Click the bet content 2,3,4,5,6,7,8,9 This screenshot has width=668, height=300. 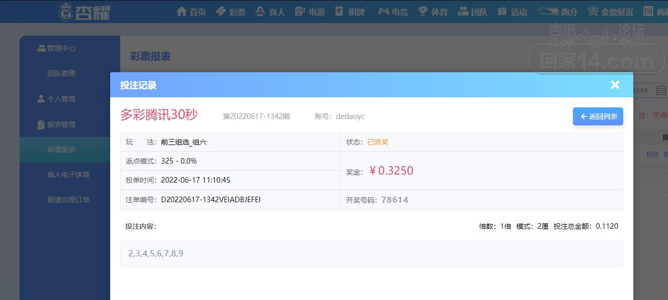[156, 253]
